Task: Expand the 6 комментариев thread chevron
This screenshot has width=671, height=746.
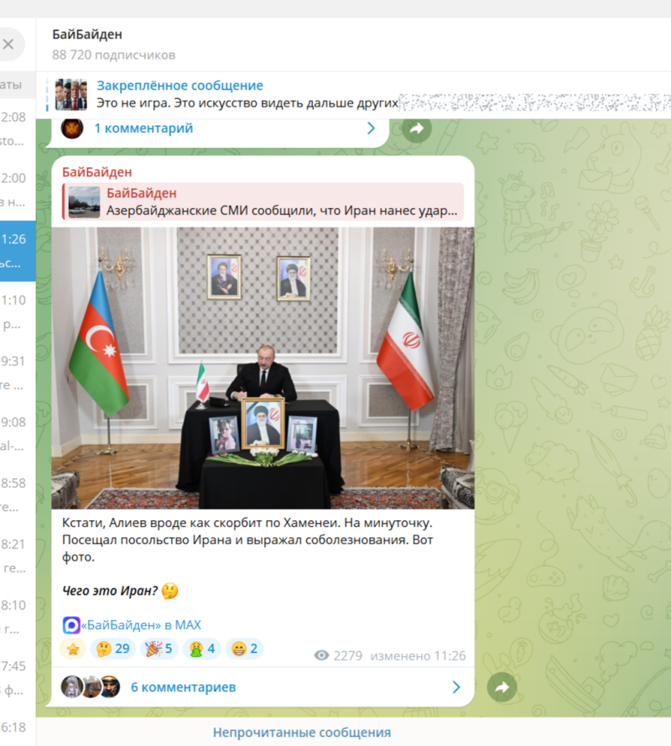Action: (x=456, y=687)
